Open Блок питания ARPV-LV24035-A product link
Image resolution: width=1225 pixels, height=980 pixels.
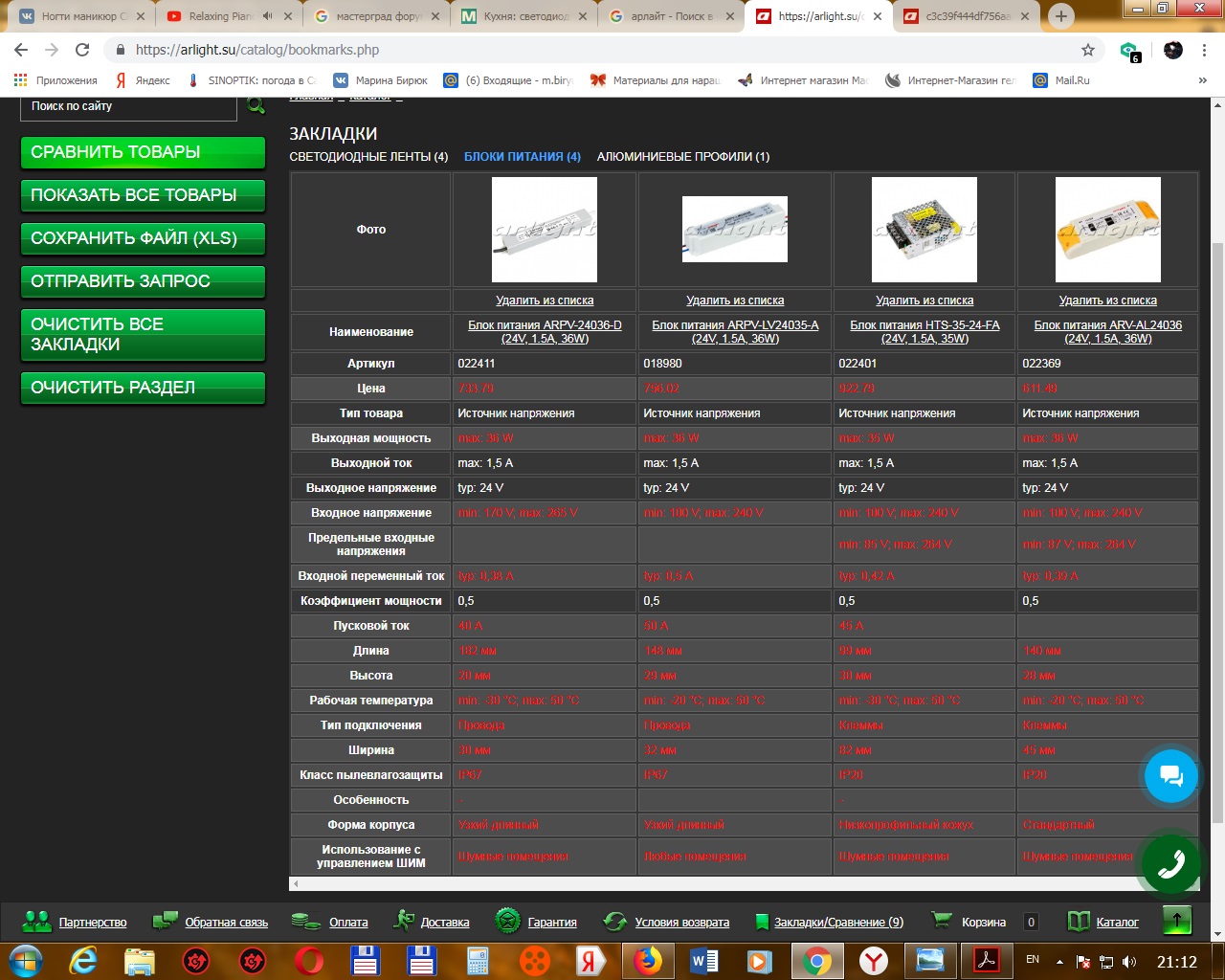tap(735, 331)
